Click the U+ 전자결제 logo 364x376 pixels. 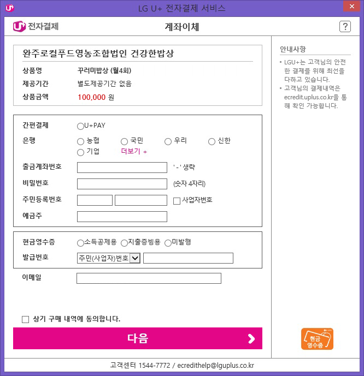tap(36, 26)
